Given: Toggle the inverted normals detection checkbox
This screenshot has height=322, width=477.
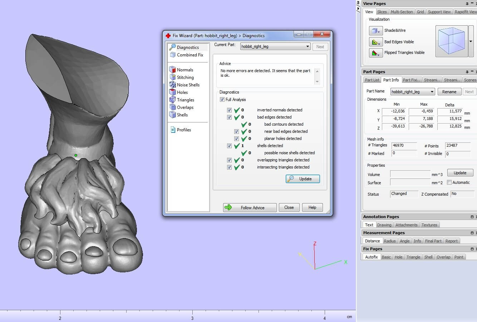Looking at the screenshot, I should pos(229,110).
